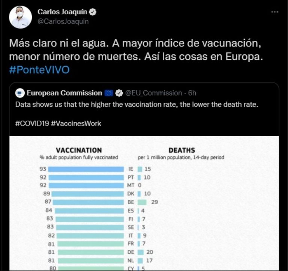Click the EU flag emoji icon
The width and height of the screenshot is (288, 271).
tap(109, 93)
